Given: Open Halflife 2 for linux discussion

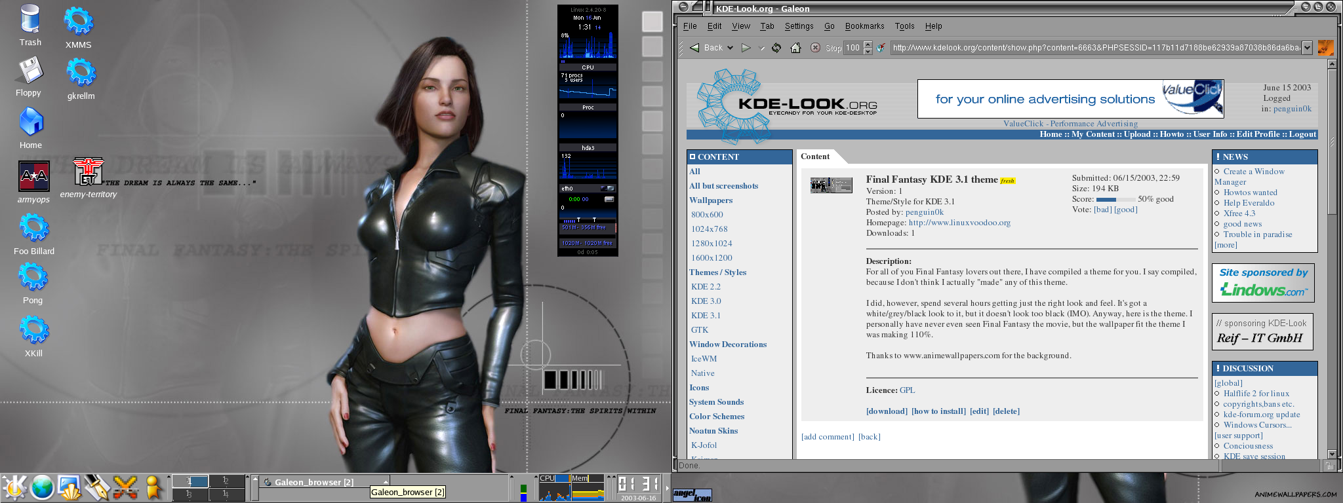Looking at the screenshot, I should 1256,394.
